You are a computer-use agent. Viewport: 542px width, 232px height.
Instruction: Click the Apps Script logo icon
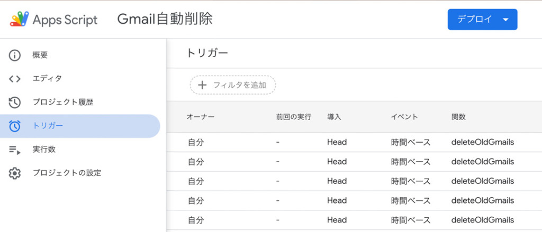20,20
